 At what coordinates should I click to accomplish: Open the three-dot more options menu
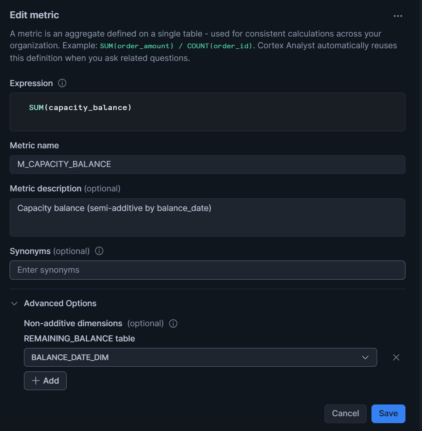398,16
